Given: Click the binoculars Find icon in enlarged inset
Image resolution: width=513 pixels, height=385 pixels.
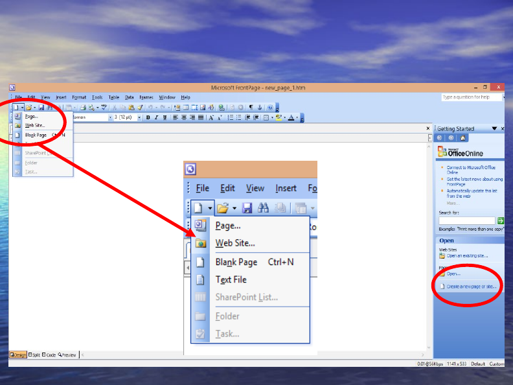Looking at the screenshot, I should tap(263, 207).
